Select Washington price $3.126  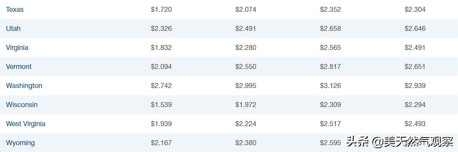point(330,86)
